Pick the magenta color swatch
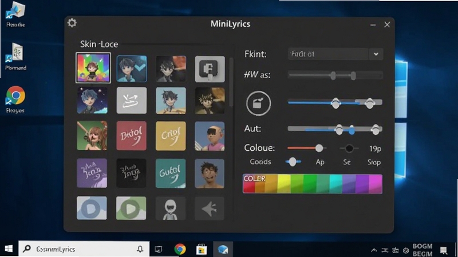Viewport: 458px width, 257px height. coord(376,184)
